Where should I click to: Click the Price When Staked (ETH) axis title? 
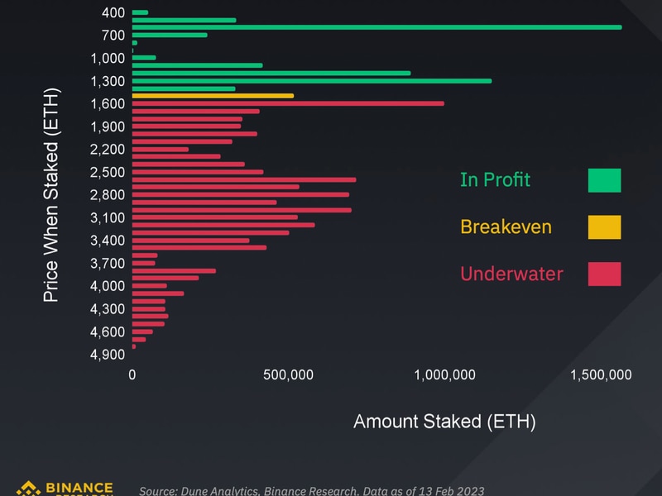pos(51,194)
